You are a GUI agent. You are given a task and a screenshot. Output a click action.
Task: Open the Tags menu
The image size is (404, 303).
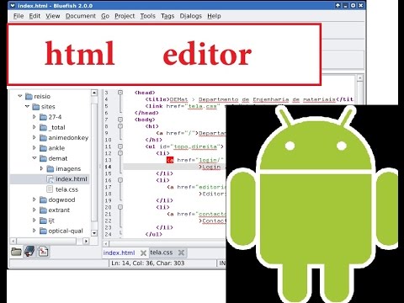(x=167, y=16)
